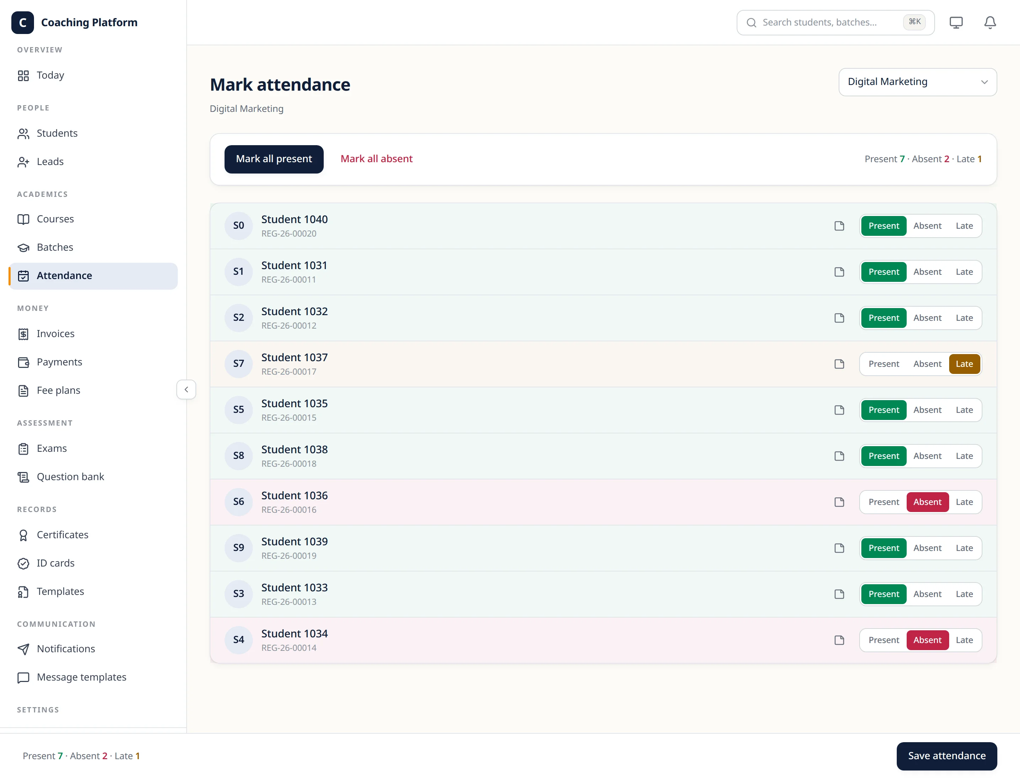Viewport: 1020px width, 779px height.
Task: Open note icon for Student 1035
Action: click(x=839, y=410)
